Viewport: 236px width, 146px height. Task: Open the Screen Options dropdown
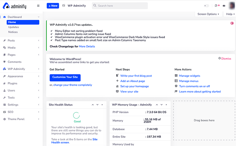pyautogui.click(x=208, y=14)
